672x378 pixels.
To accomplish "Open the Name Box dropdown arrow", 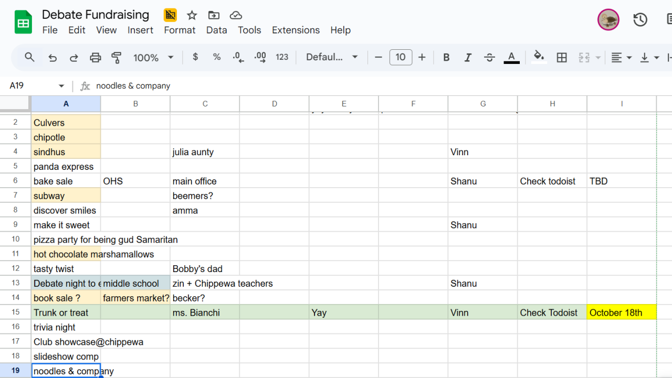I will [x=61, y=86].
